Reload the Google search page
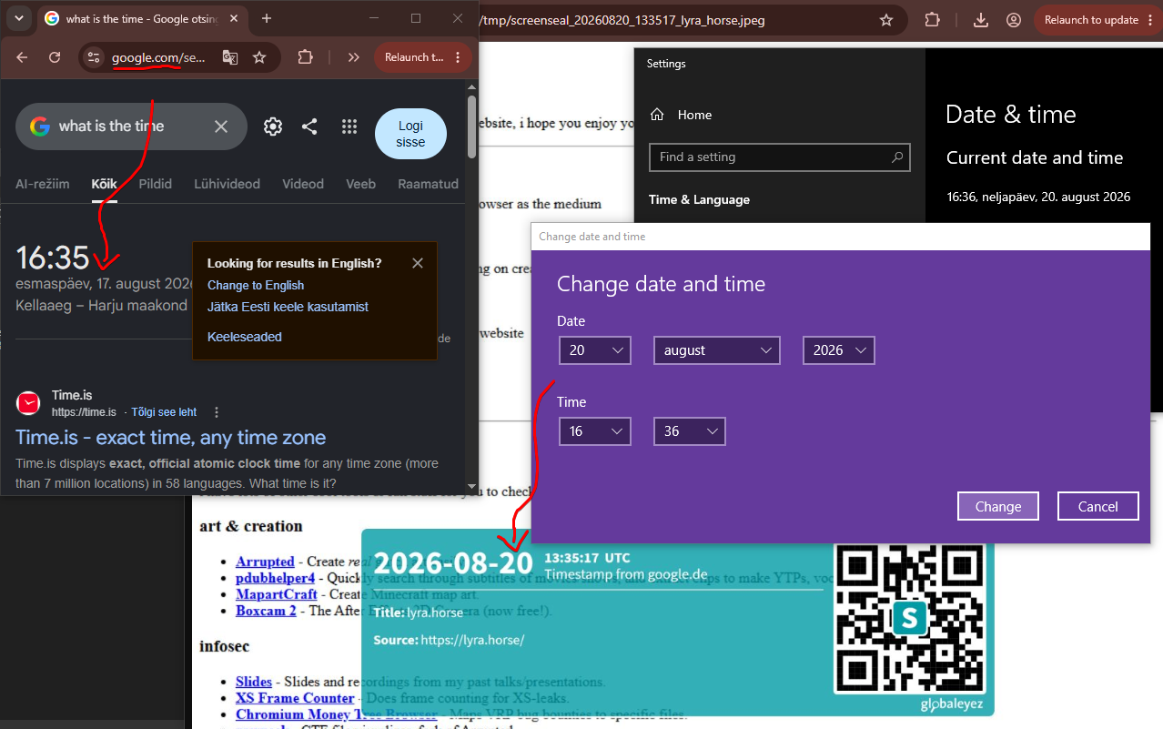The height and width of the screenshot is (729, 1163). [55, 57]
